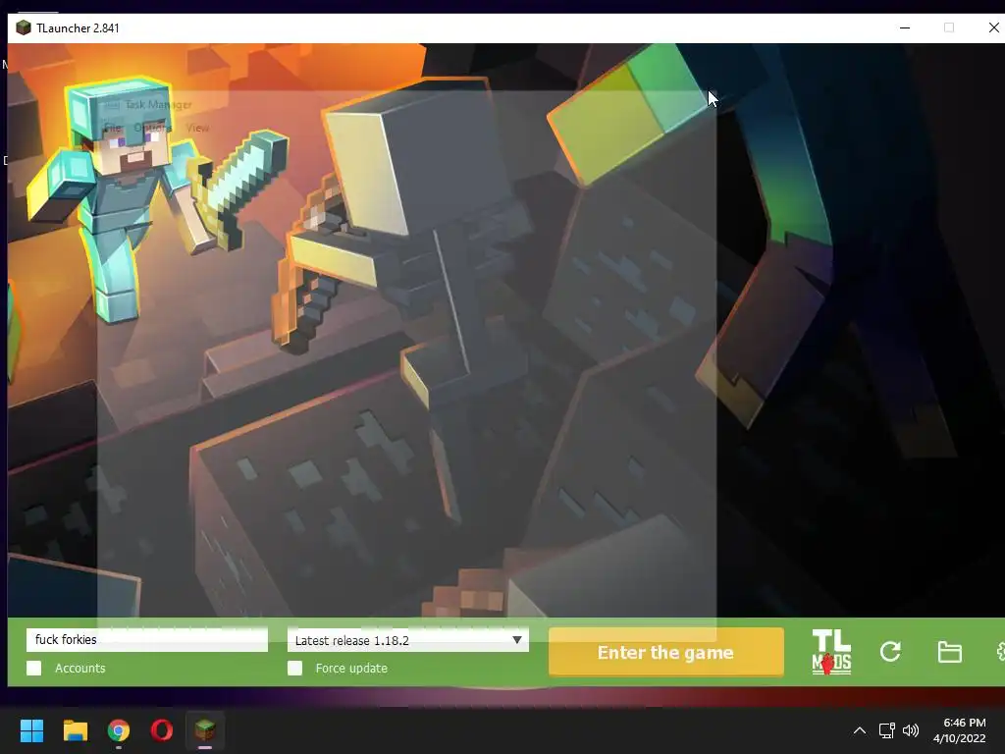Open the Opera browser taskbar icon
The image size is (1005, 754).
pos(162,730)
